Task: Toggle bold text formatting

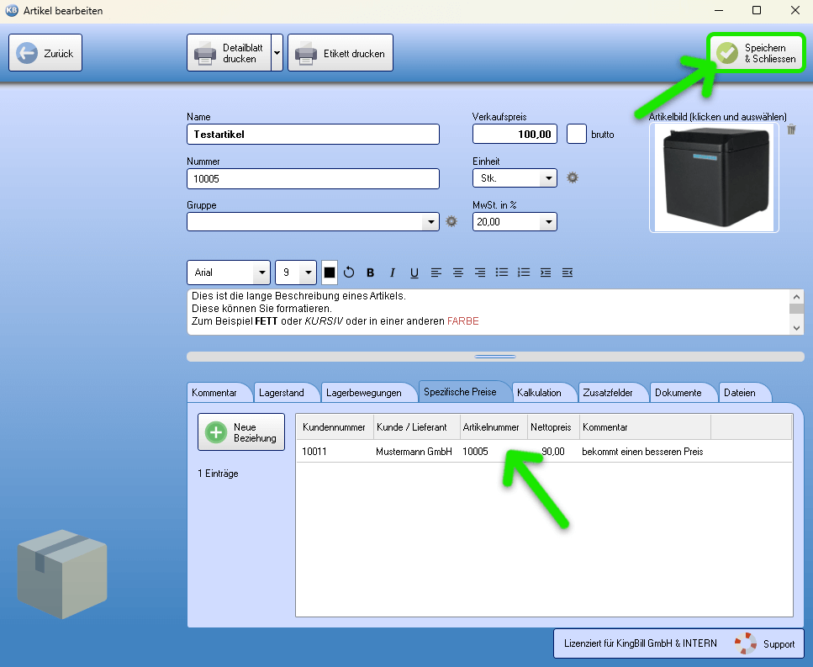Action: click(x=370, y=273)
